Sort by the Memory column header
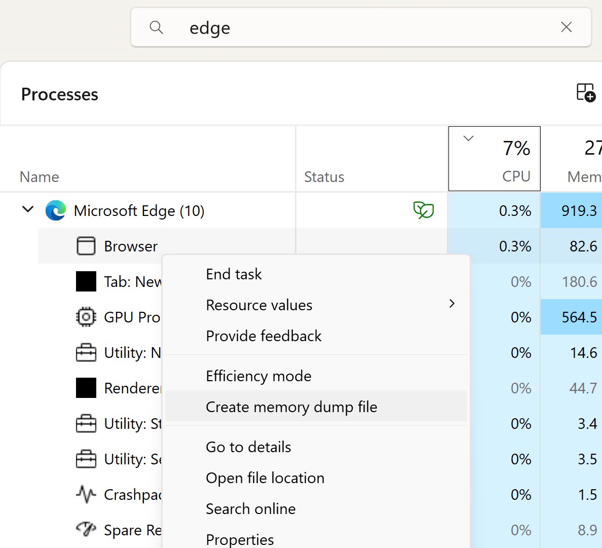 point(572,159)
